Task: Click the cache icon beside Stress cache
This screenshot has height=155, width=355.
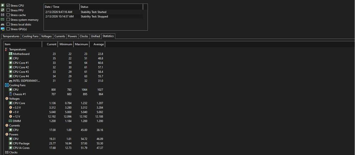Action: click(x=3, y=15)
